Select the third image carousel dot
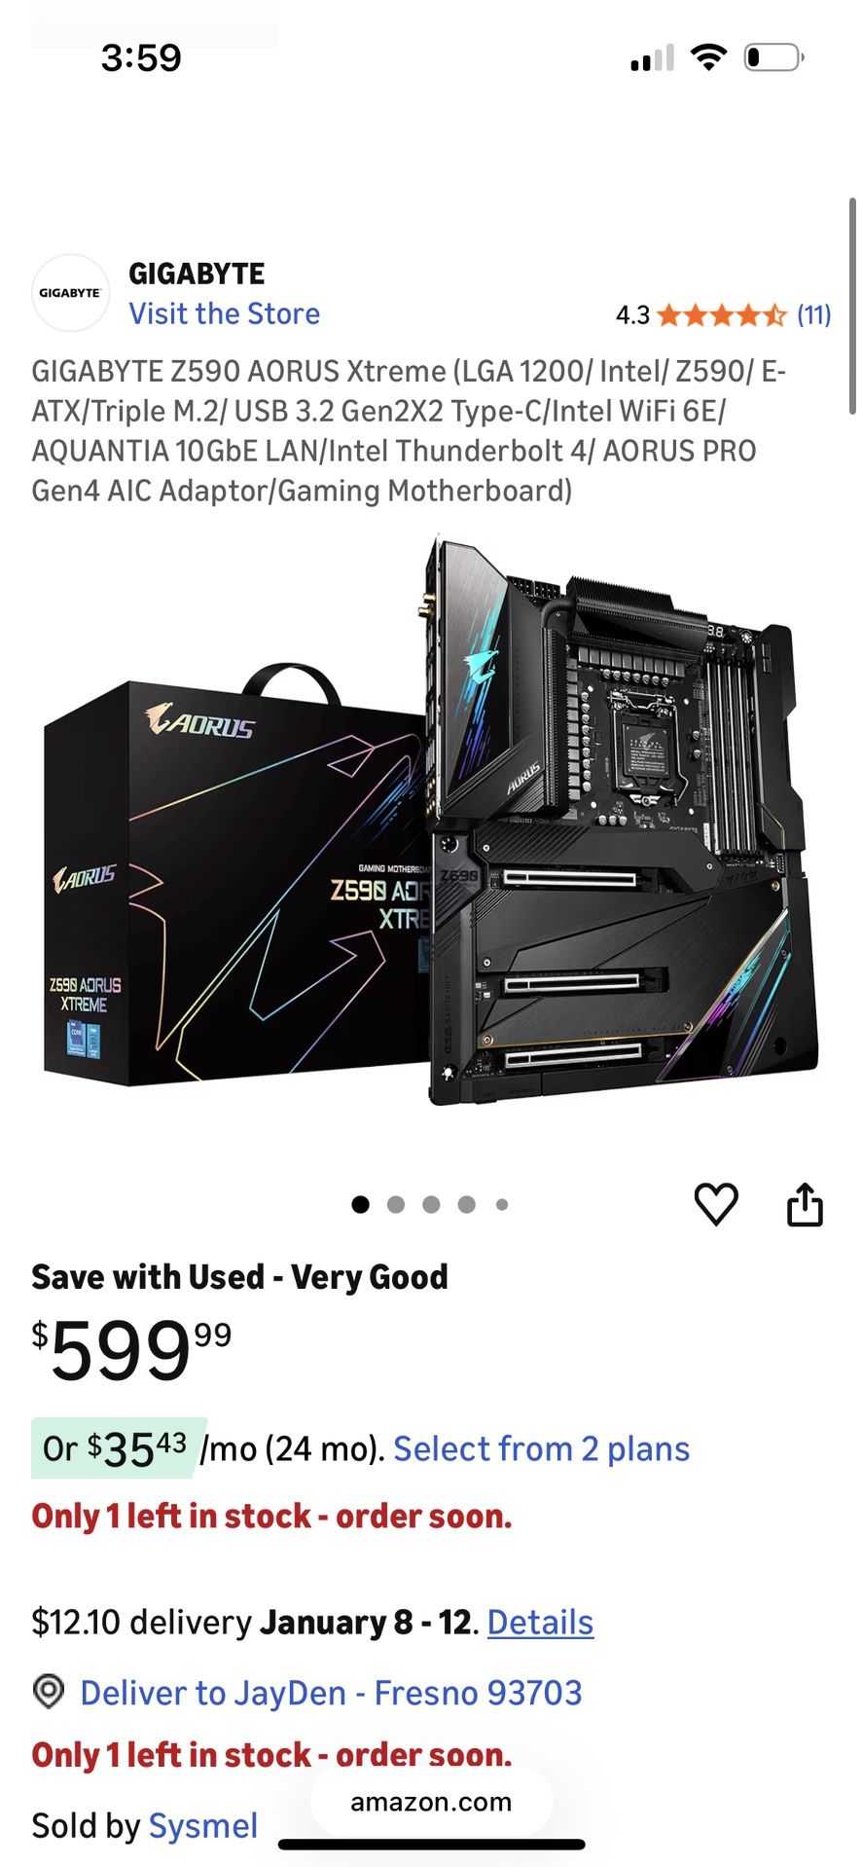 pos(431,1205)
